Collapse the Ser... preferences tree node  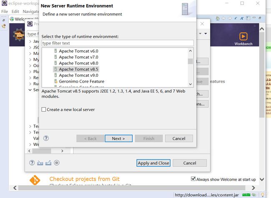coord(30,90)
